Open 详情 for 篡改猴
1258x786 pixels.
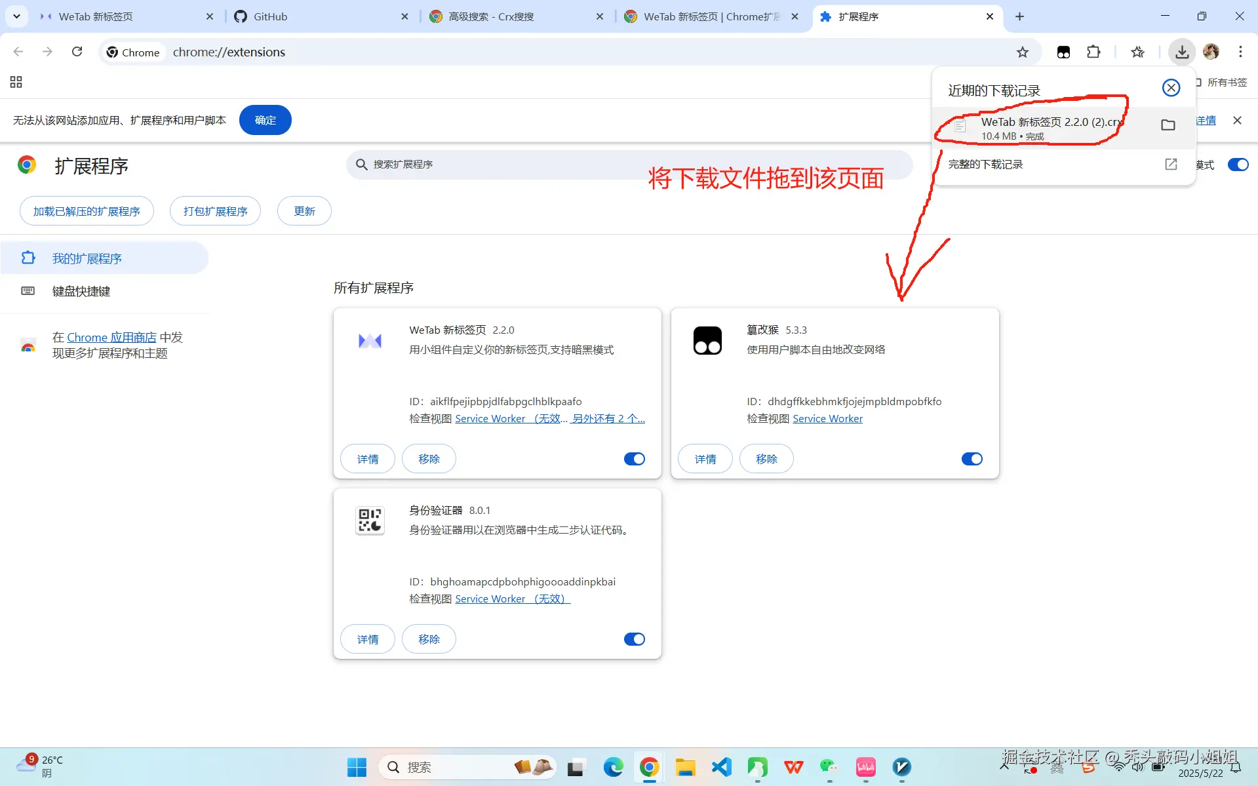pos(705,459)
